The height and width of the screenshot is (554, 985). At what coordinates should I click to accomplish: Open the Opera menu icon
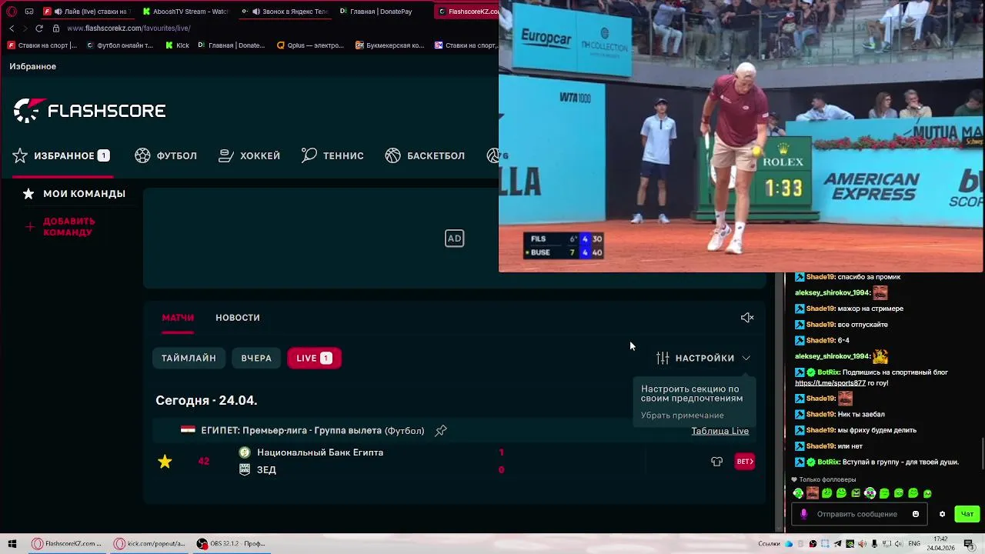(12, 12)
